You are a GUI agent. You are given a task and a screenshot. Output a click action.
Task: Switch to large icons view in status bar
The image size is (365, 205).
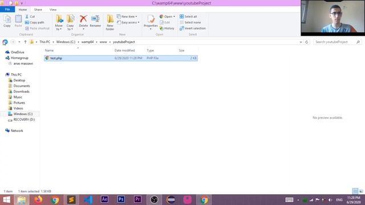361,191
